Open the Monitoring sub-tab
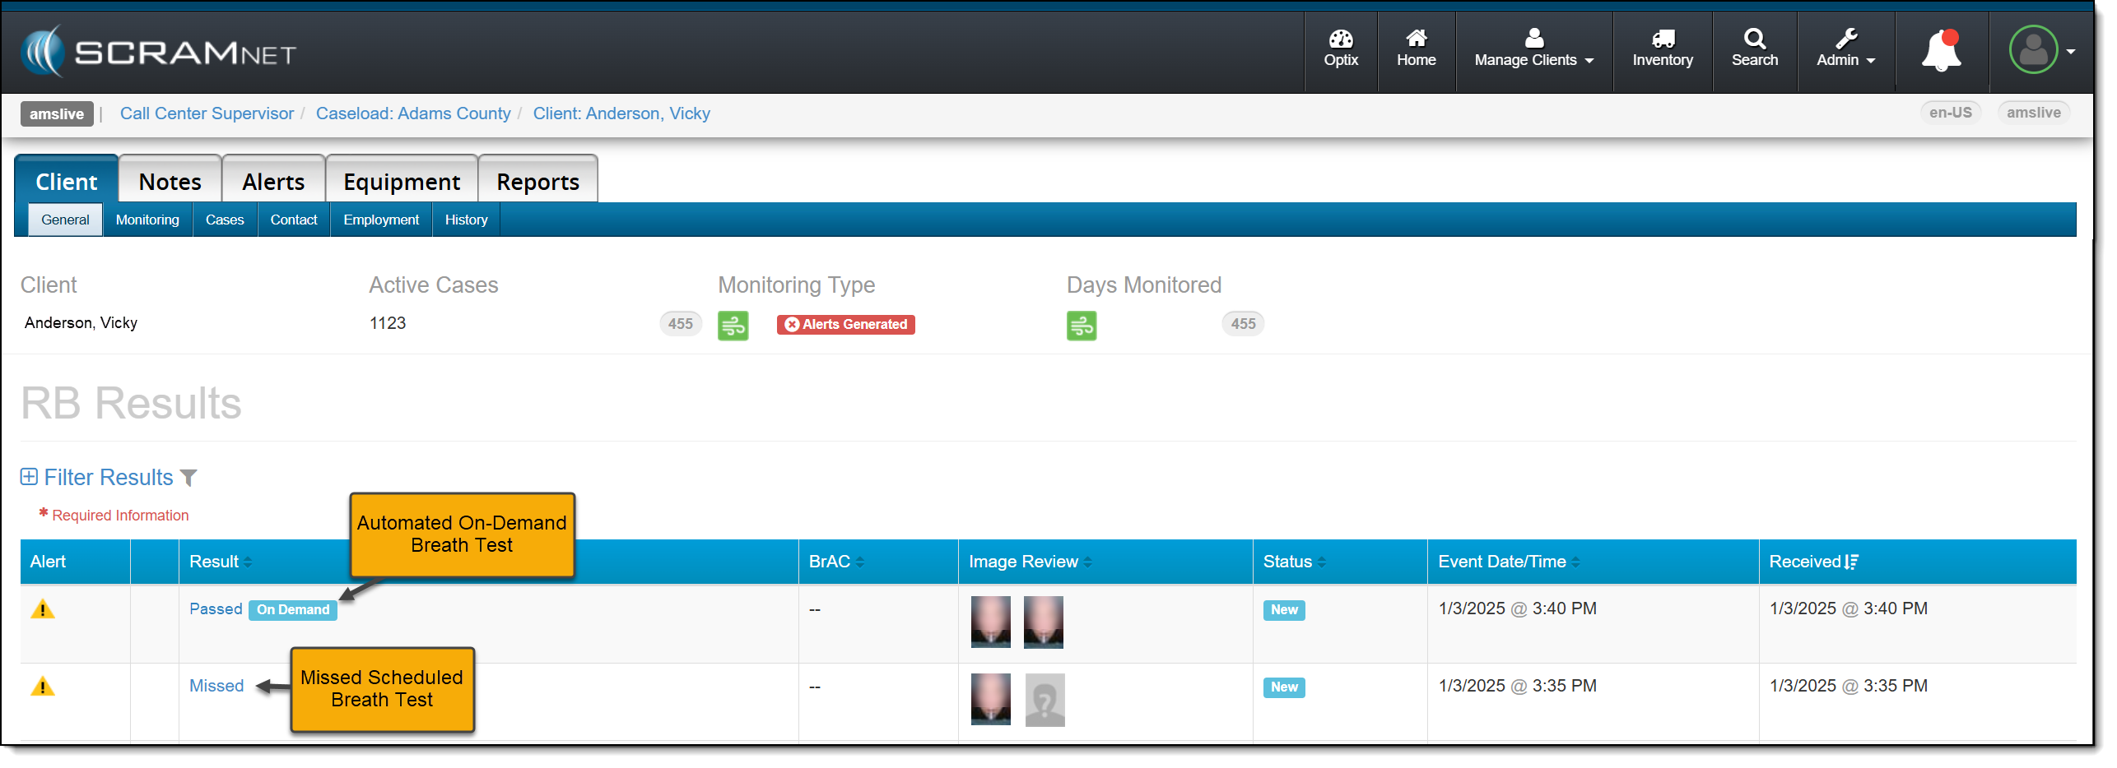 point(147,220)
